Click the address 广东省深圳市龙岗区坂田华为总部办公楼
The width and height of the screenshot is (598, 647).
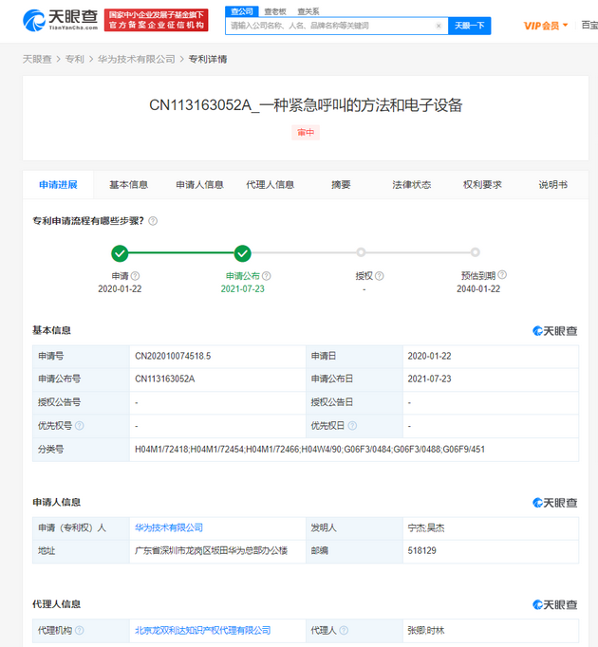click(x=211, y=550)
